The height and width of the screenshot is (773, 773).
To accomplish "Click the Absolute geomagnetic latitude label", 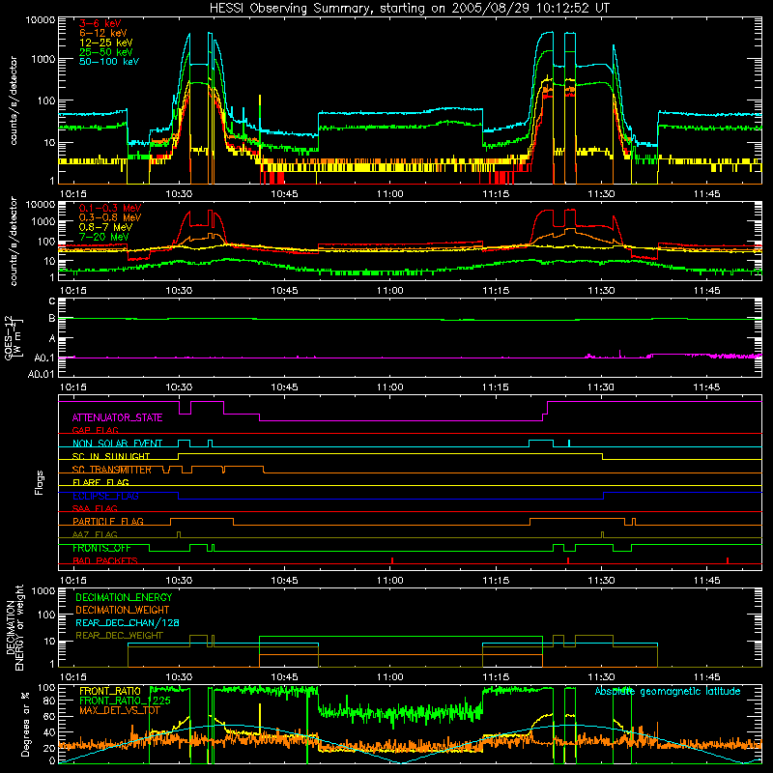I will (668, 692).
